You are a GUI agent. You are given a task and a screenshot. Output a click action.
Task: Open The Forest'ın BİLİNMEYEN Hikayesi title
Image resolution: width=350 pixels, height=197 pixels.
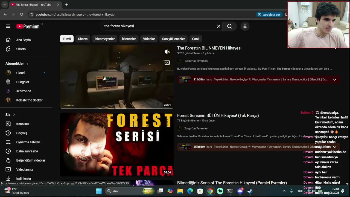209,48
